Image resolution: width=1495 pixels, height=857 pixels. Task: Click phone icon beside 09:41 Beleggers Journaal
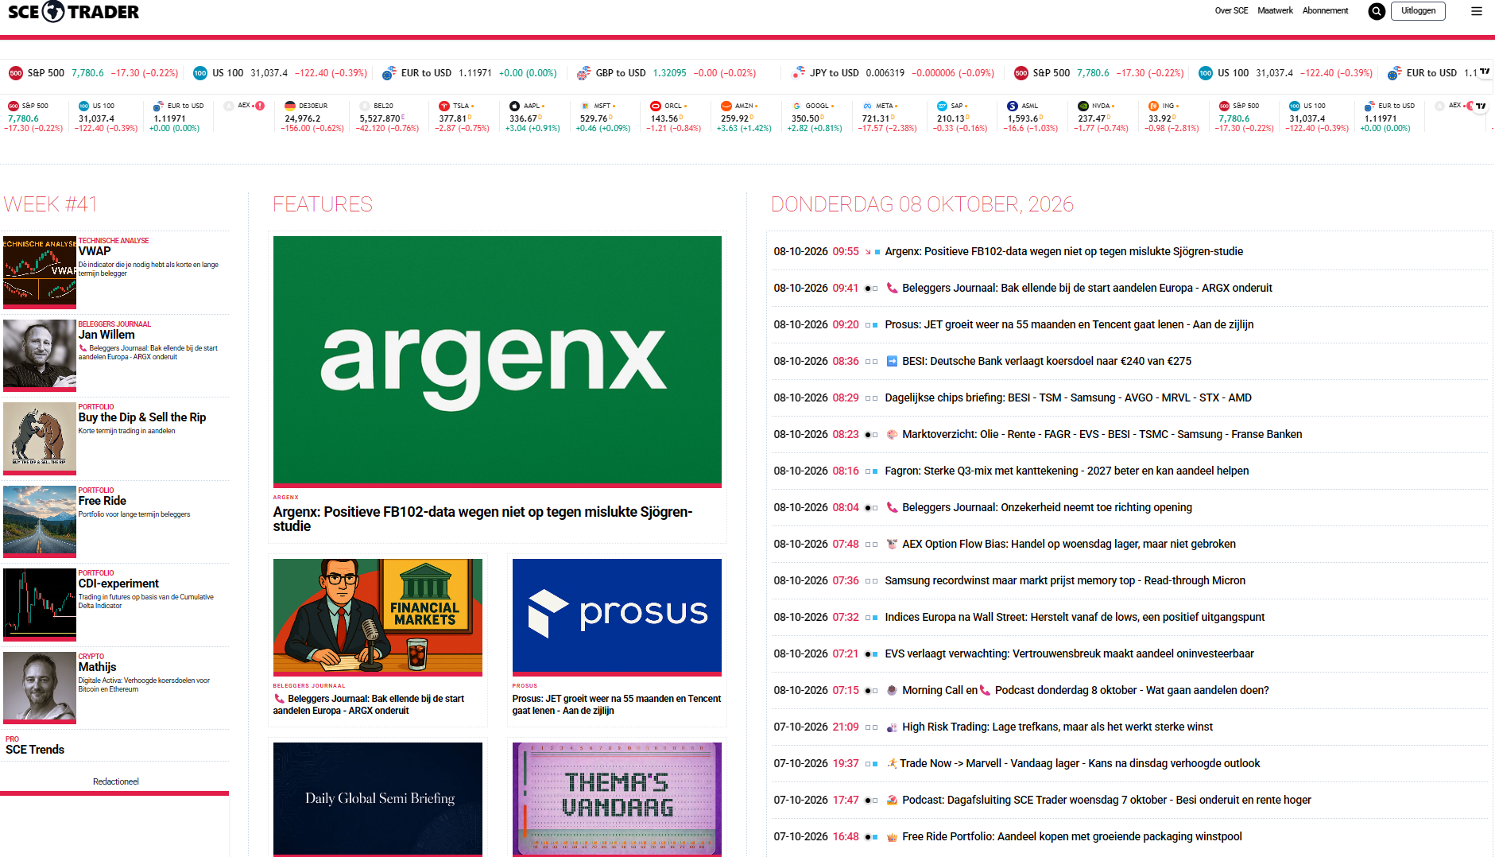pos(892,288)
